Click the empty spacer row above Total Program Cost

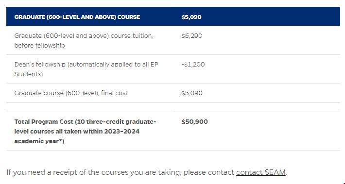pos(173,107)
